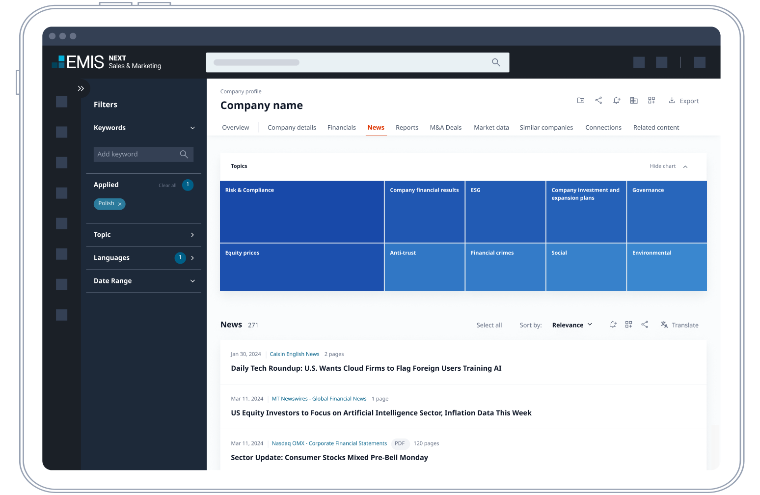Click the Export button
This screenshot has width=760, height=495.
click(x=684, y=101)
